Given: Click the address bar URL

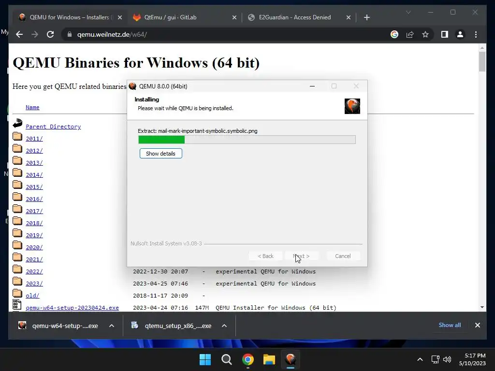Looking at the screenshot, I should [112, 34].
